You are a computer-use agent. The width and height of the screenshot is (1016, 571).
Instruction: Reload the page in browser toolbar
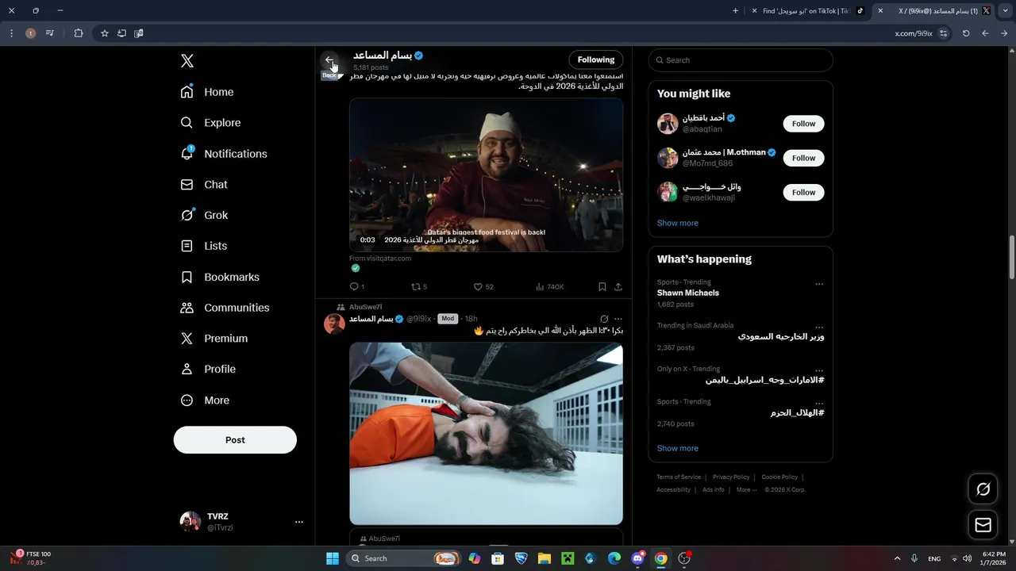click(966, 33)
